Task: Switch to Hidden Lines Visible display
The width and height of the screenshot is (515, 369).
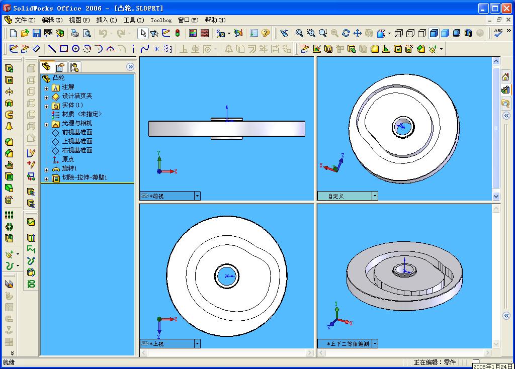Action: coord(410,33)
